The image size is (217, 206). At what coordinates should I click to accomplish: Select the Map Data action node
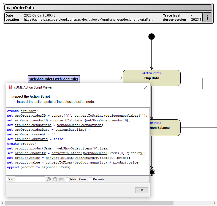[x=151, y=78]
